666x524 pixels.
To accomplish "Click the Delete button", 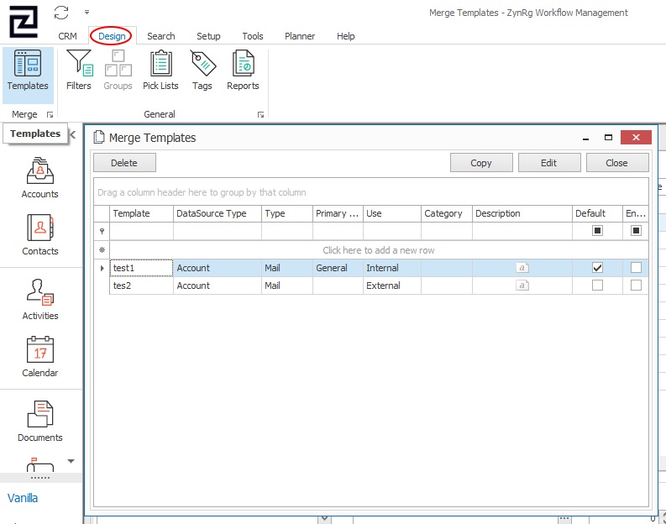I will [124, 163].
